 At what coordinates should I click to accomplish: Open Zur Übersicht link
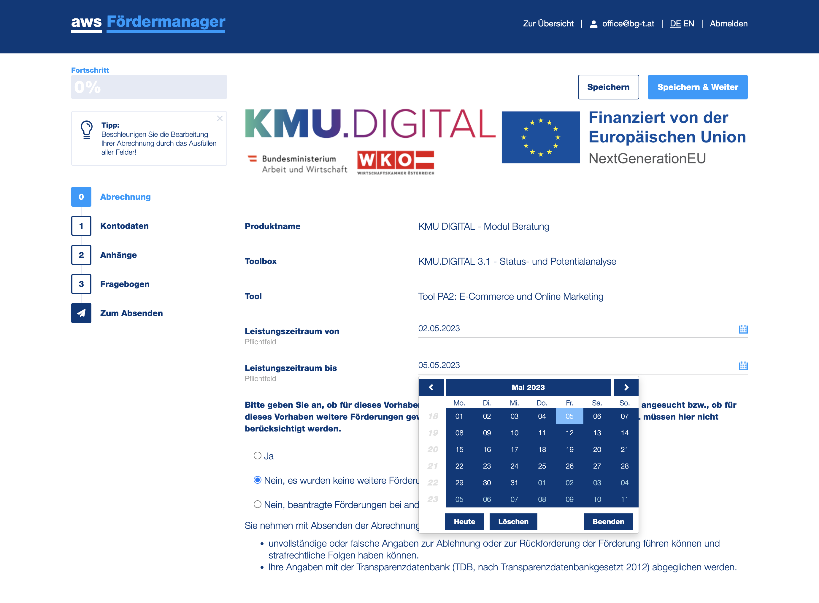548,24
